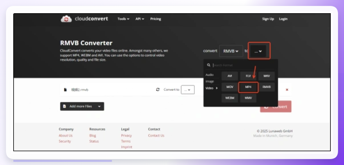Open the Terms footer link
The width and height of the screenshot is (344, 165).
click(126, 141)
